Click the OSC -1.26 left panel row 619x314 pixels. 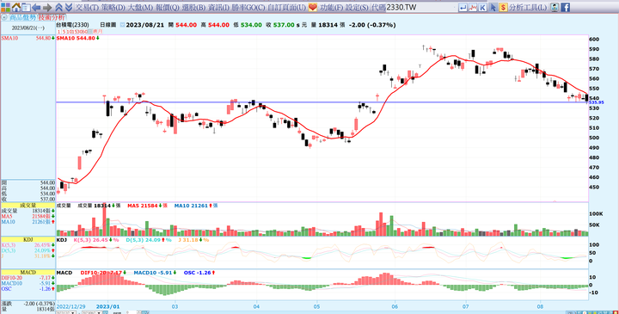[28, 289]
